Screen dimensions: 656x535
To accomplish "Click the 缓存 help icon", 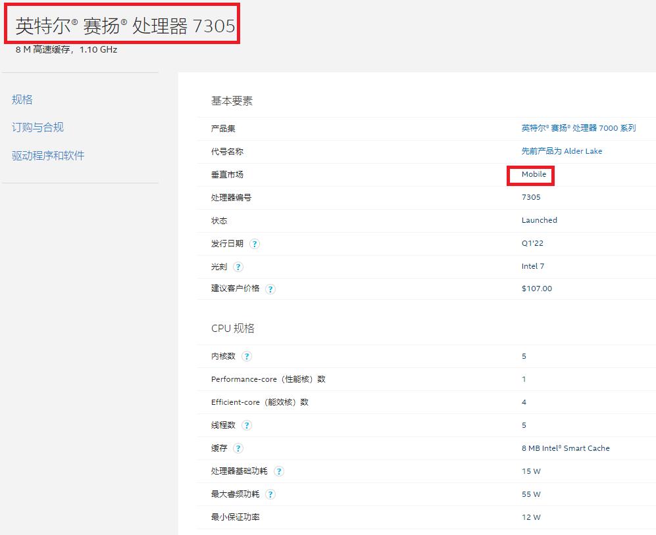I will coord(238,448).
